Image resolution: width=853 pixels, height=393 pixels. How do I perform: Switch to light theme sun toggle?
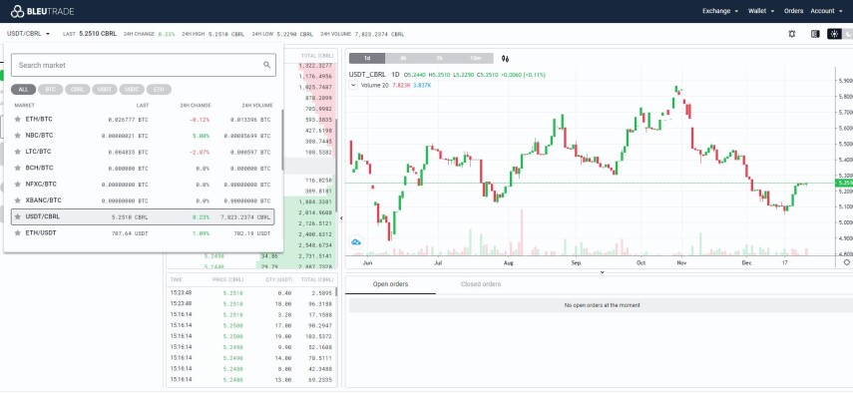point(834,34)
